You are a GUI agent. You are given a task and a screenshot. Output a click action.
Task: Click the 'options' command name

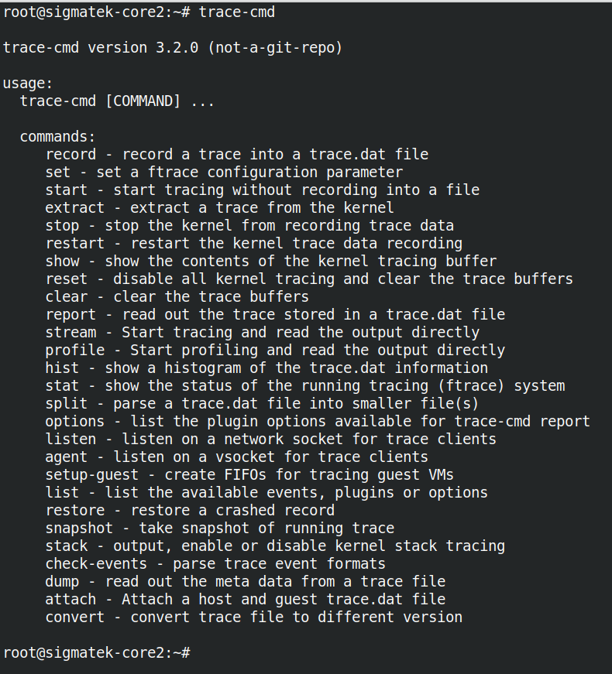click(x=75, y=421)
